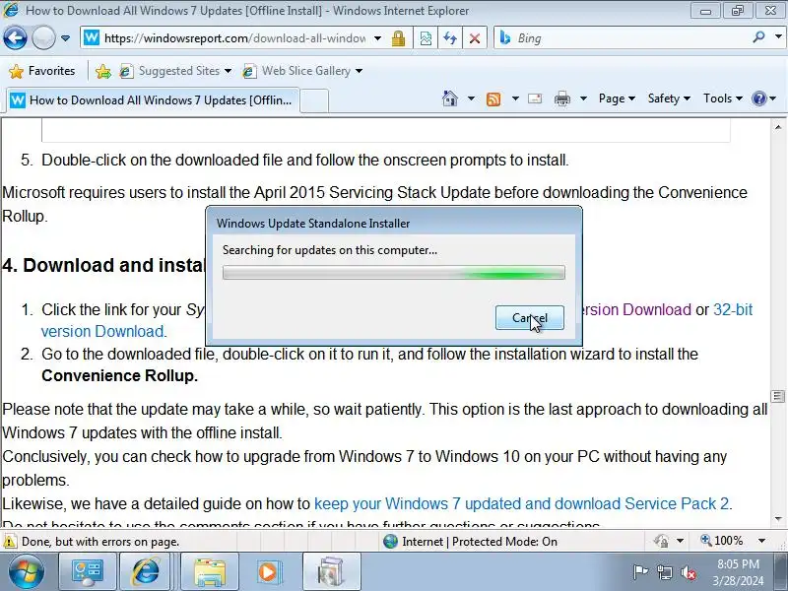Expand the zoom level dropdown arrow

(x=761, y=541)
